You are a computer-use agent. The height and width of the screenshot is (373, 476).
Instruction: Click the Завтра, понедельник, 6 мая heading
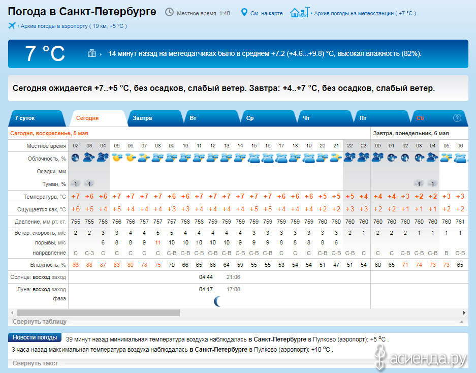[x=411, y=133]
